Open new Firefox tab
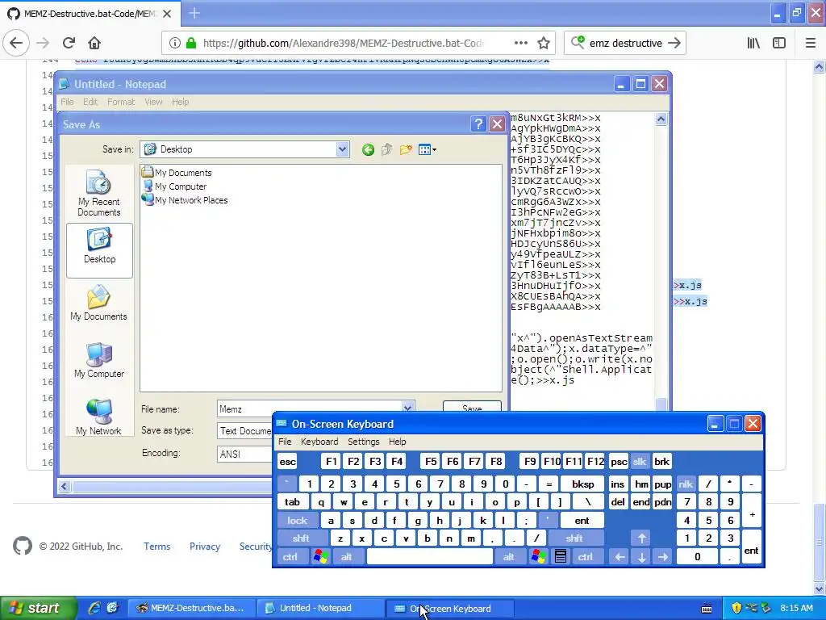The image size is (826, 620). pos(194,13)
